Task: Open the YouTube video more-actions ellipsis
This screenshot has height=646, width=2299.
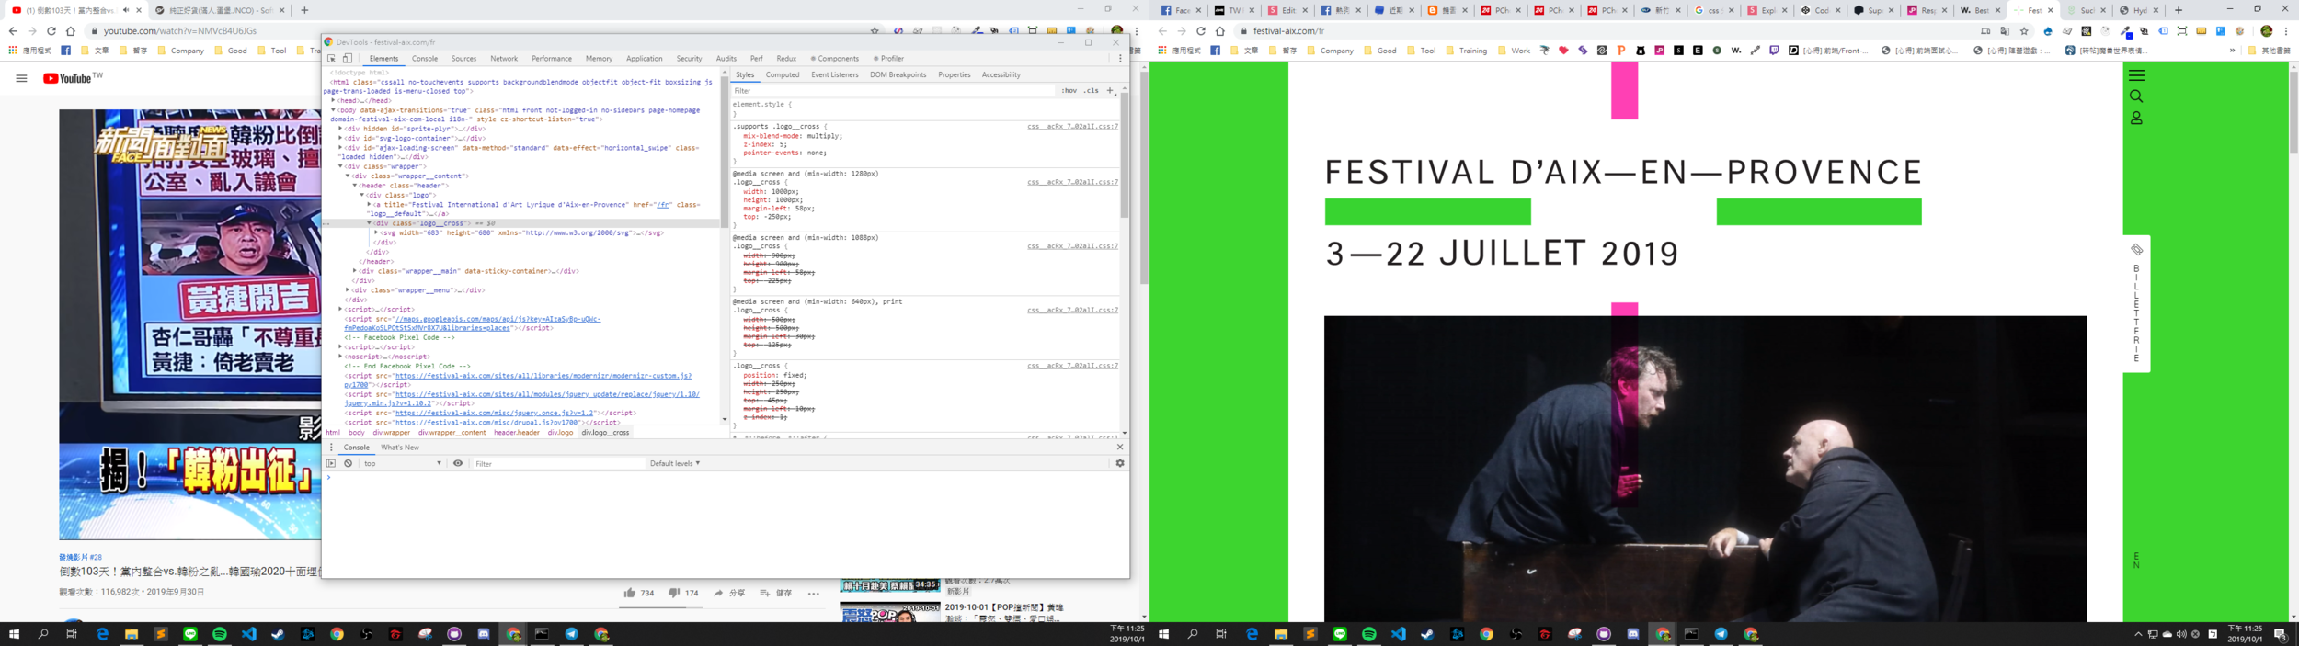Action: click(x=814, y=594)
